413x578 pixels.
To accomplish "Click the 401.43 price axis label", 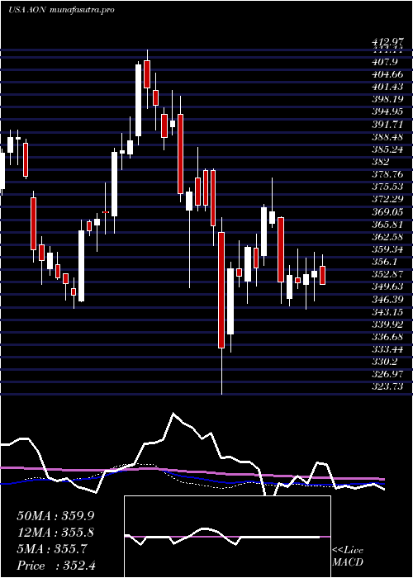I will point(387,88).
